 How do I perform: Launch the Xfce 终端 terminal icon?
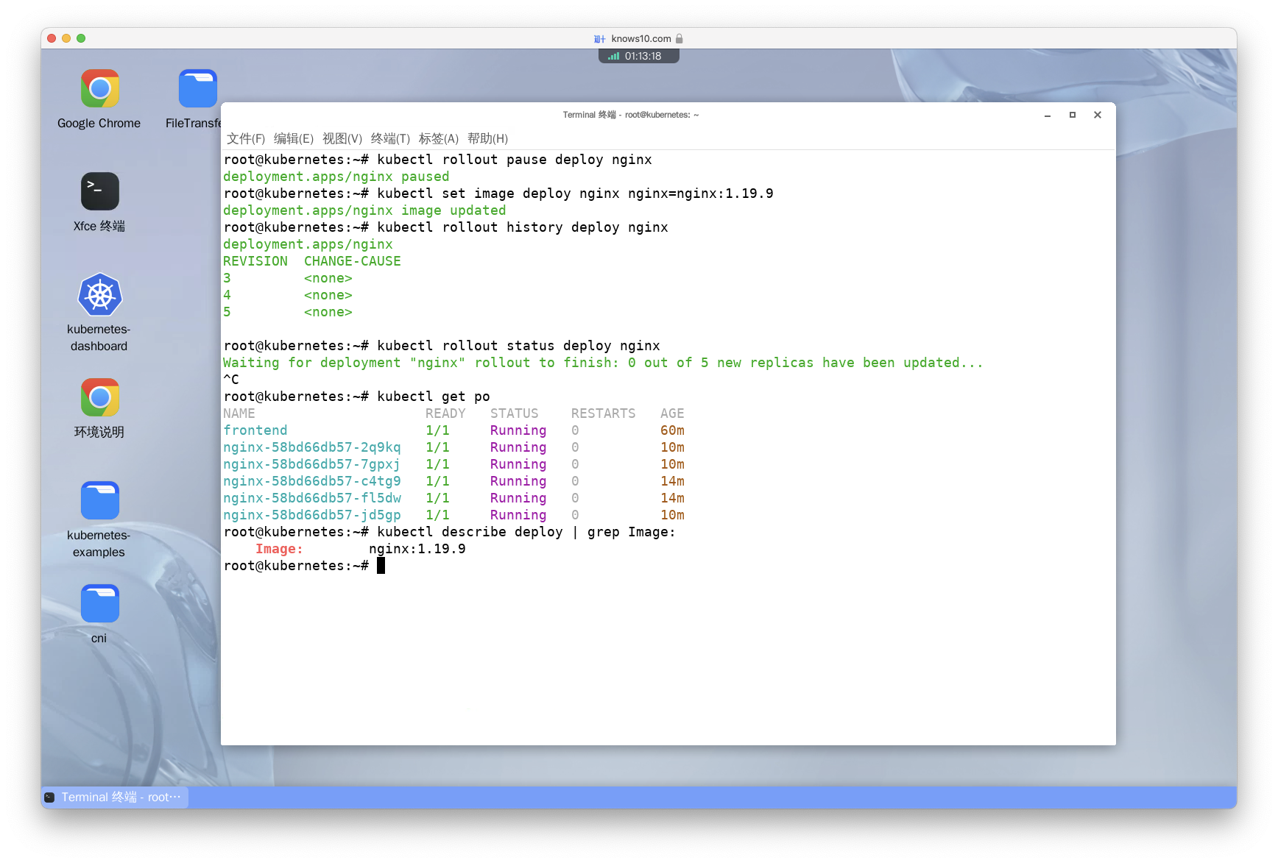click(x=99, y=192)
